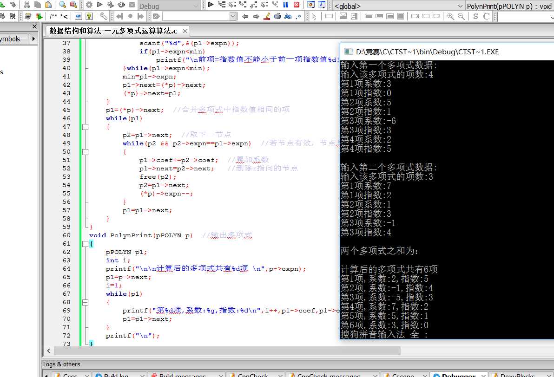This screenshot has width=554, height=377.
Task: Collapse the code fold at line 47
Action: [x=85, y=127]
